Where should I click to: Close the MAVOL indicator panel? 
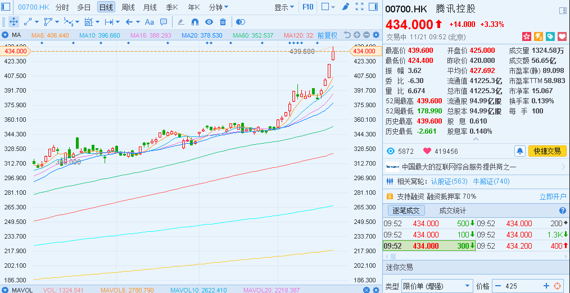(367, 290)
